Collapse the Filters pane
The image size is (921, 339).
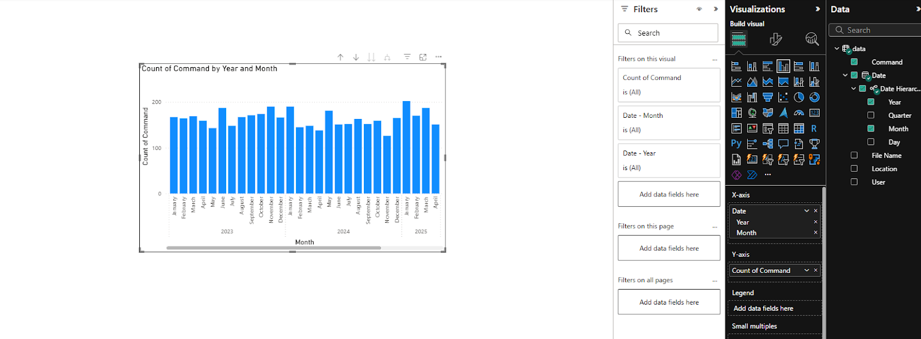click(716, 9)
